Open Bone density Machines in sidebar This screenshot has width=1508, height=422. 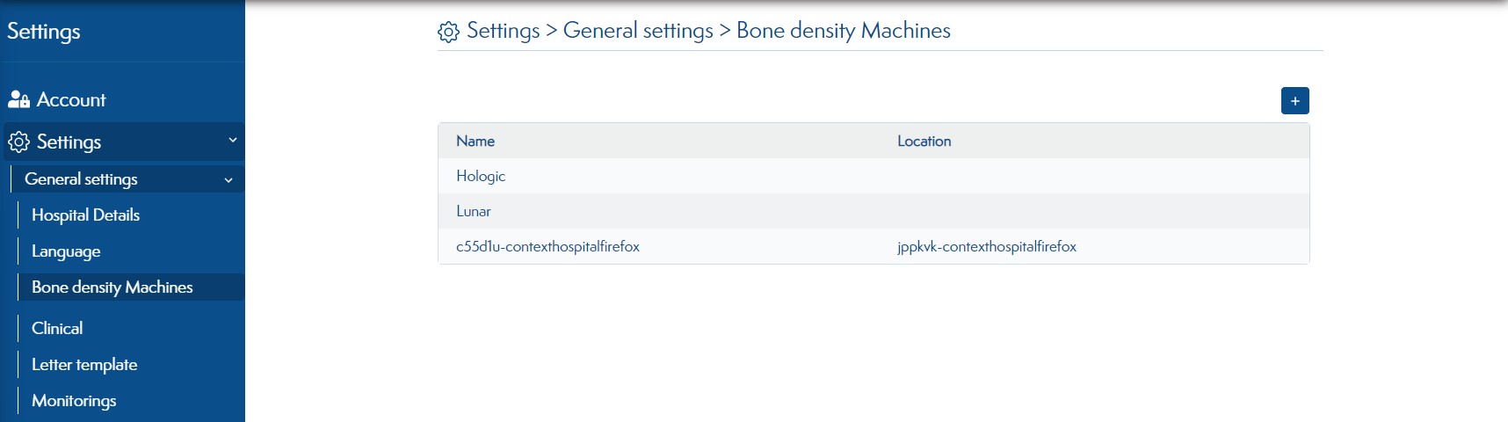point(112,287)
